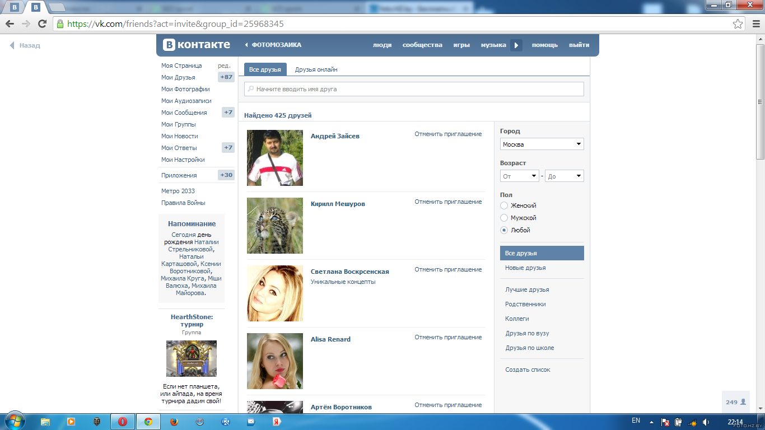The height and width of the screenshot is (430, 765).
Task: Go back to ФОТОМОЗАИКА group
Action: [273, 45]
